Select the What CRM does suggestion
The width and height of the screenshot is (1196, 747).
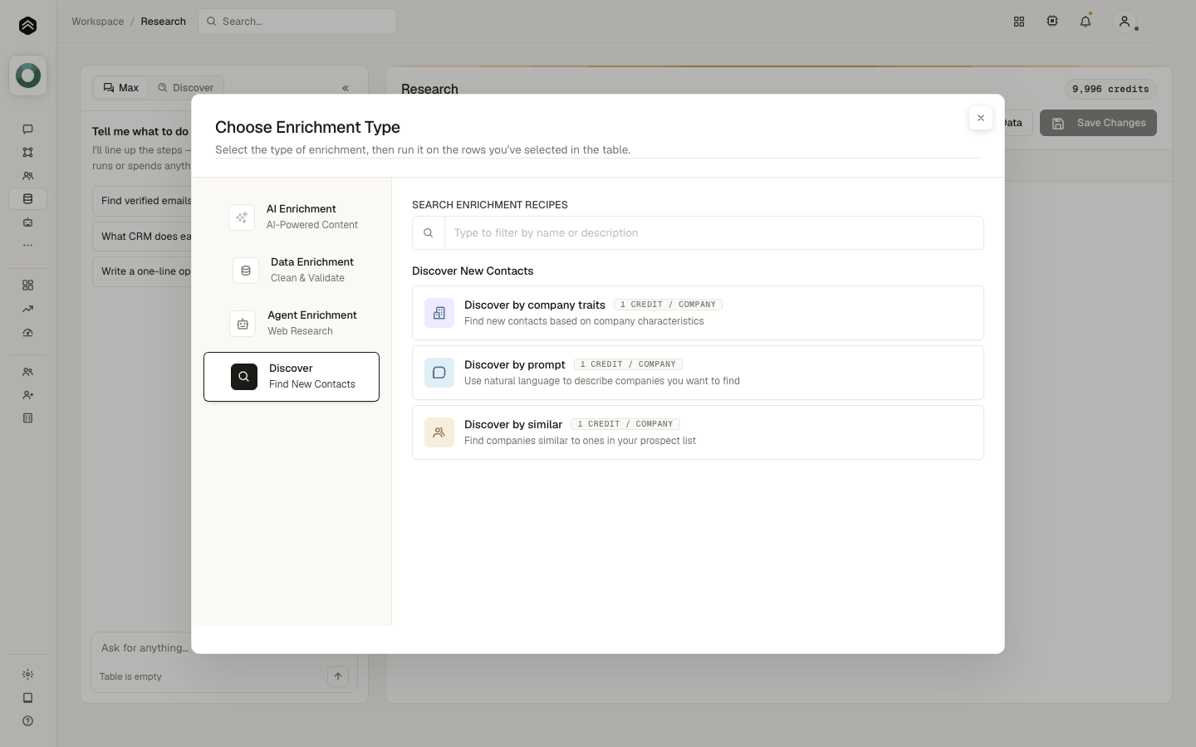(142, 237)
